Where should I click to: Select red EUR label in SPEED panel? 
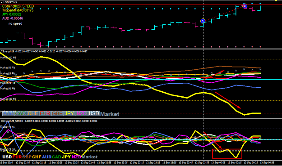[x=17, y=157]
